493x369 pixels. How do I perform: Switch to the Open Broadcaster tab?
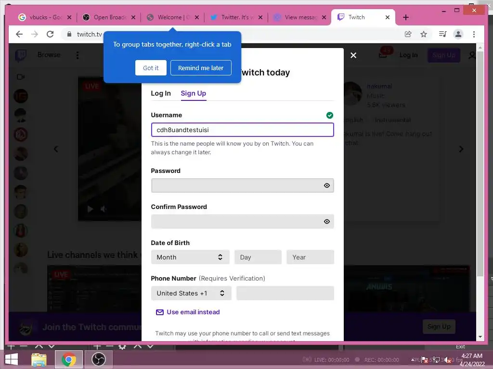pyautogui.click(x=109, y=17)
